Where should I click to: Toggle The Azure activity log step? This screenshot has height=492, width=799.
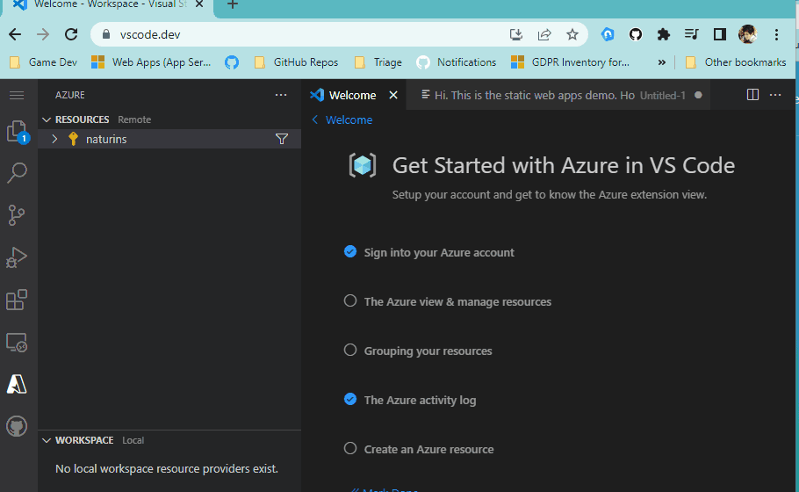tap(350, 399)
